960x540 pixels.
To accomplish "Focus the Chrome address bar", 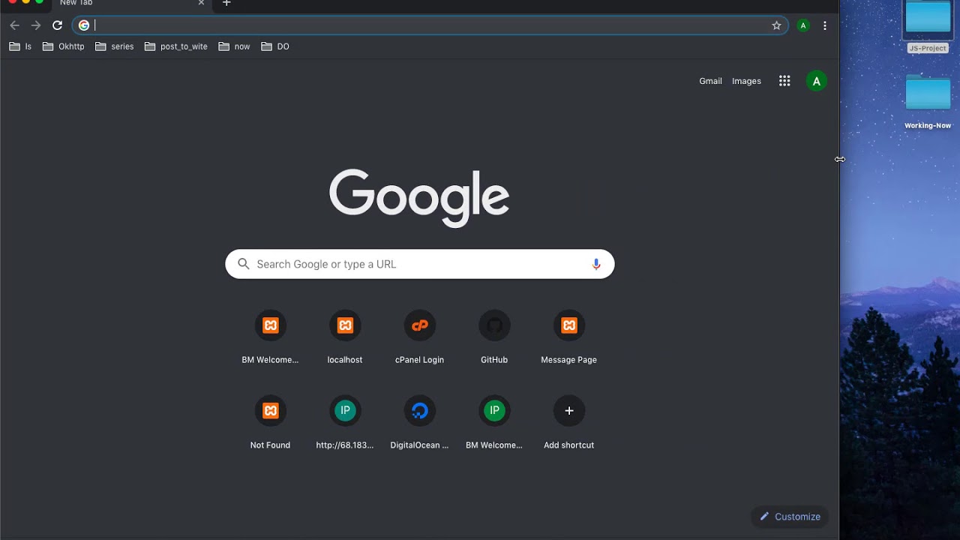I will tap(431, 25).
